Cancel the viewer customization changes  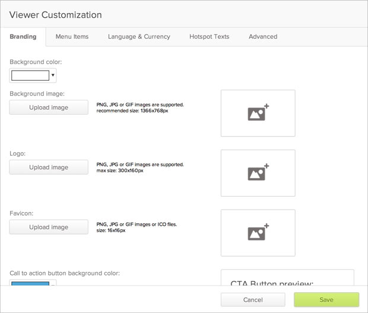(x=253, y=300)
